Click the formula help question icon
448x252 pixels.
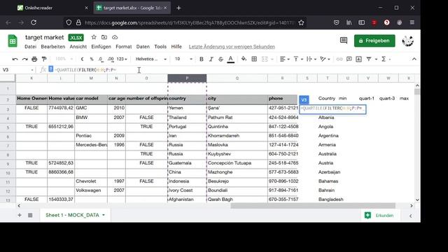[x=51, y=69]
